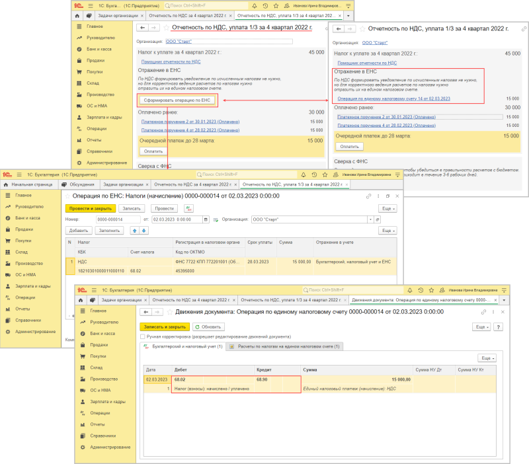Screen dimensions: 529x464
Task: Click Записать button in Операция по ЕНС
Action: 132,209
